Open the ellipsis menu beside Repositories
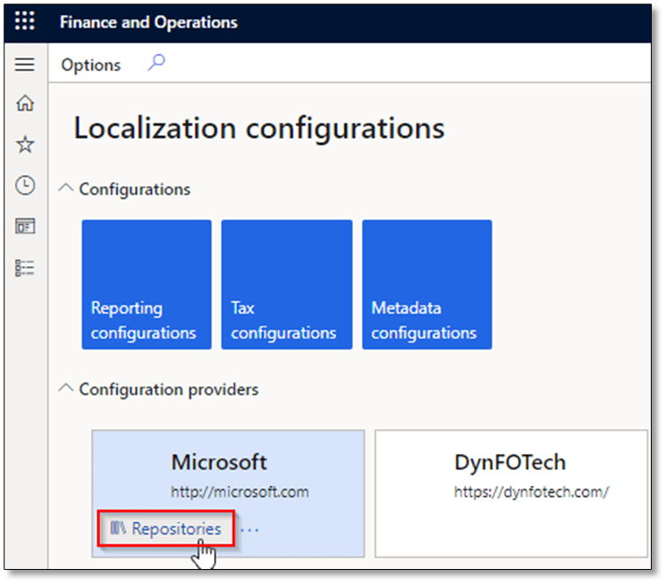 point(250,528)
